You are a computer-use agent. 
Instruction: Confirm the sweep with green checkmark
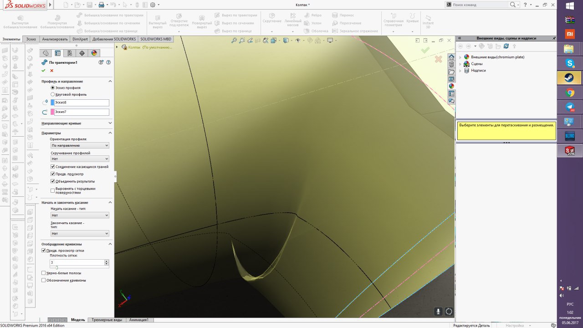pyautogui.click(x=44, y=71)
